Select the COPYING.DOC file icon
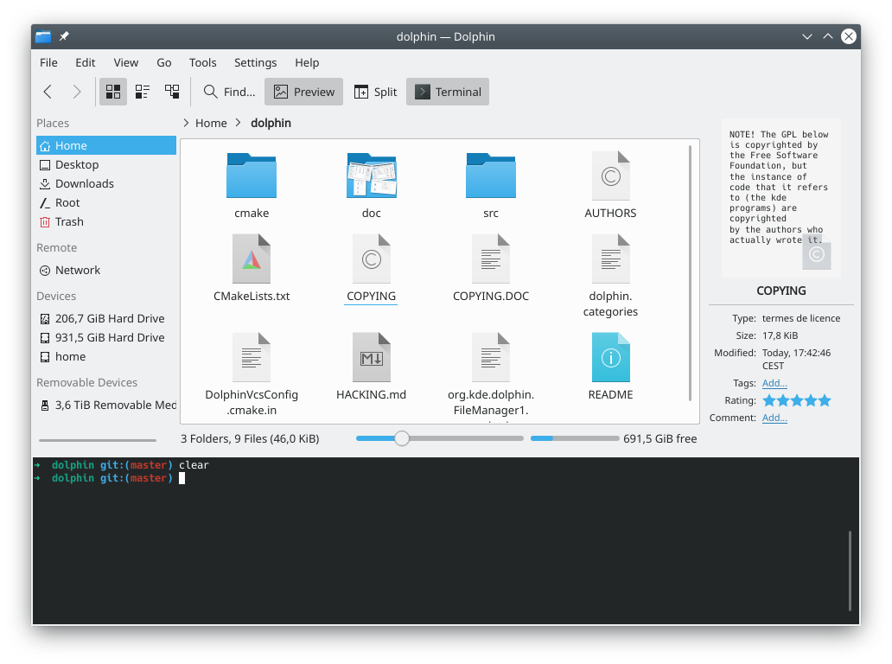 pyautogui.click(x=491, y=259)
